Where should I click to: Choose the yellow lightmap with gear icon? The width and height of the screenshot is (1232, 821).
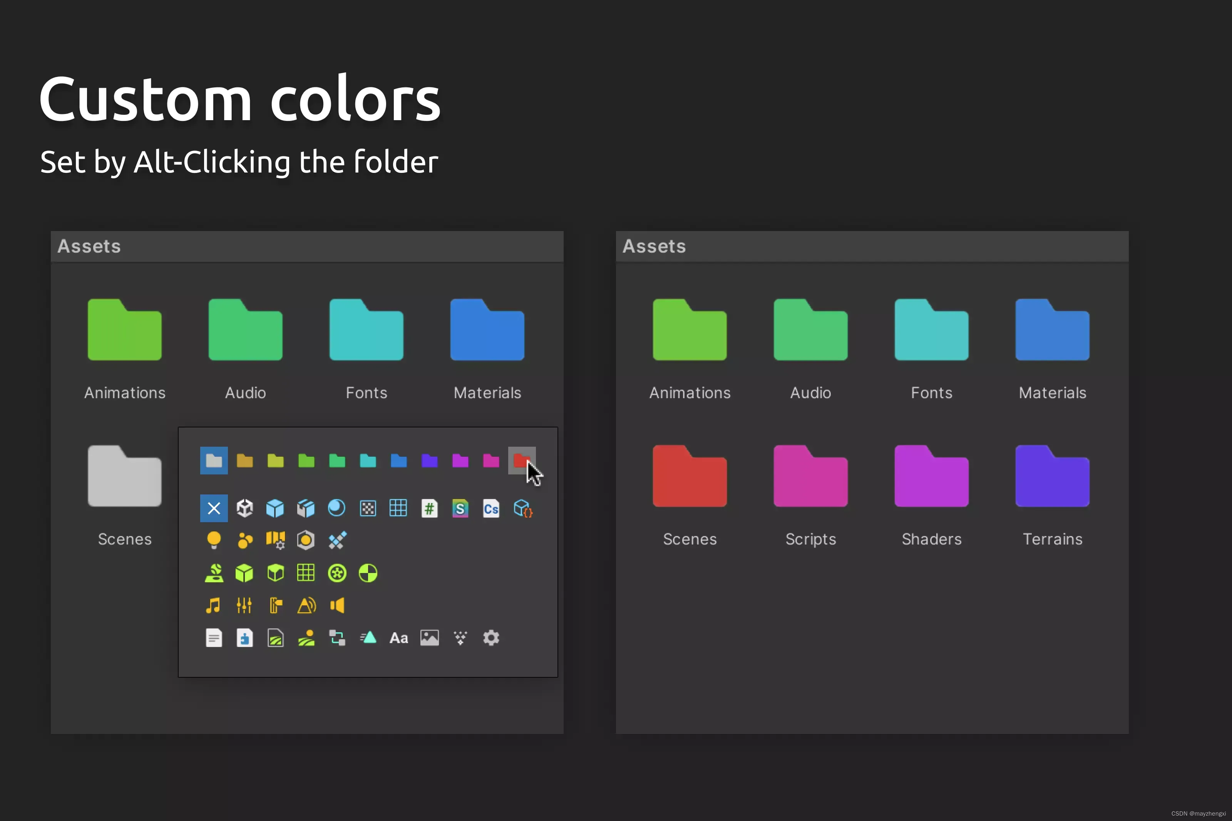click(275, 540)
